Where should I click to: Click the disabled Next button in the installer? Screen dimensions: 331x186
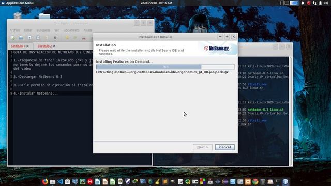[x=203, y=147]
